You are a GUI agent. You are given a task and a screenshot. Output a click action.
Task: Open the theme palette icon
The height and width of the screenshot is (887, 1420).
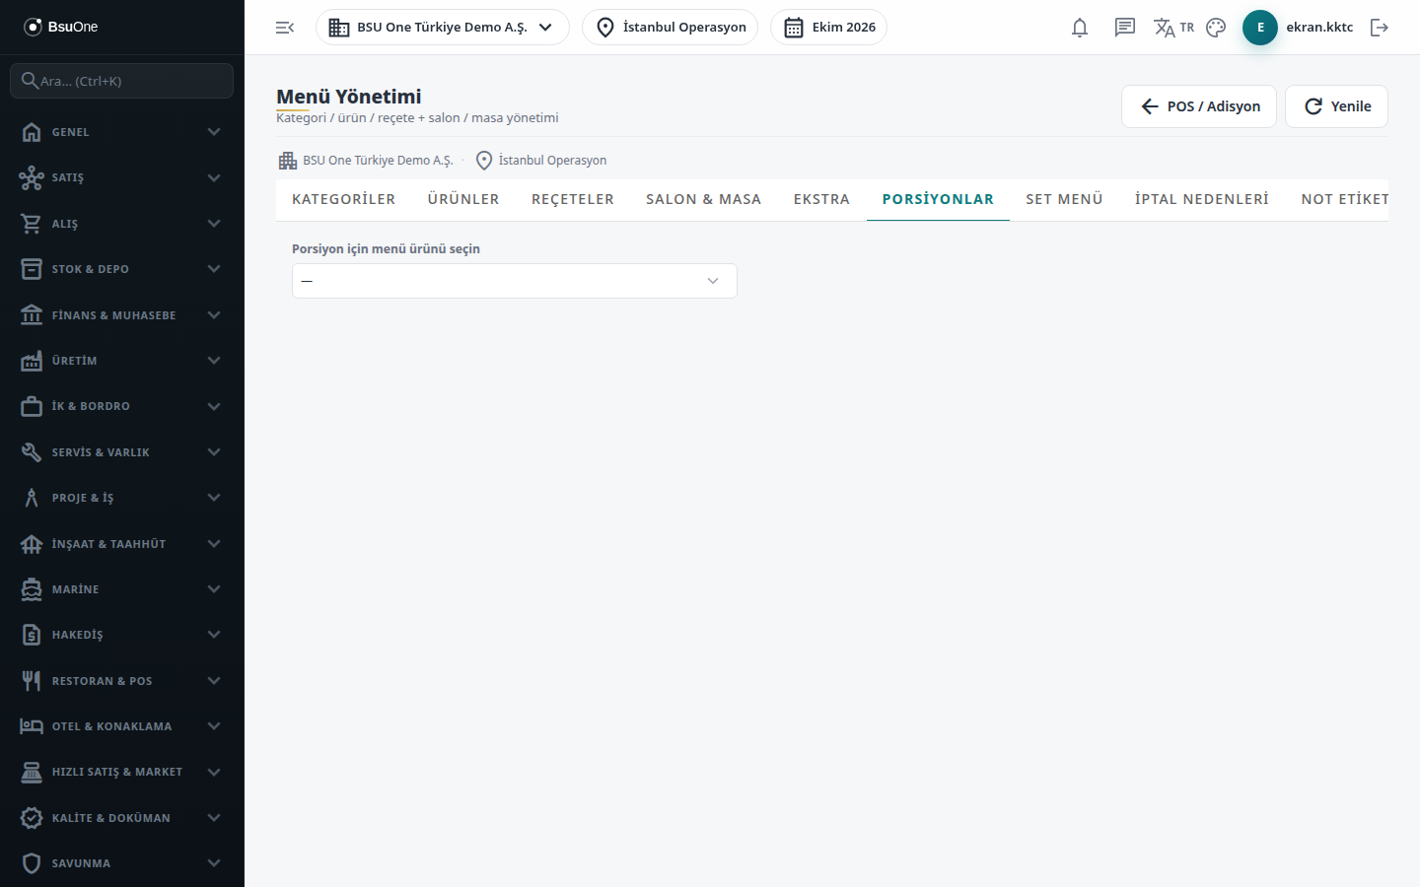pos(1216,28)
